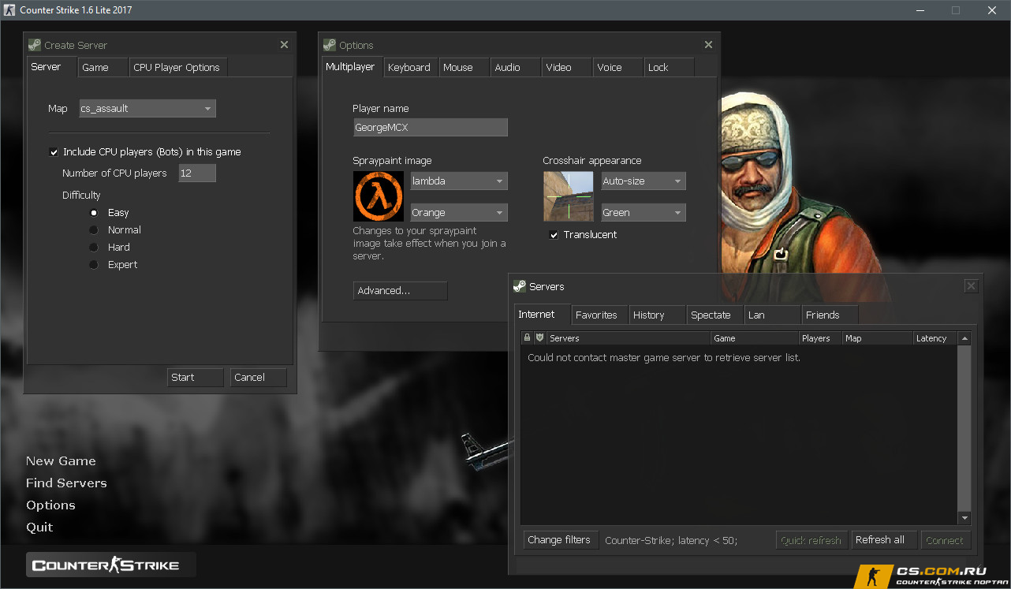
Task: Click Find Servers in main menu
Action: pyautogui.click(x=66, y=483)
